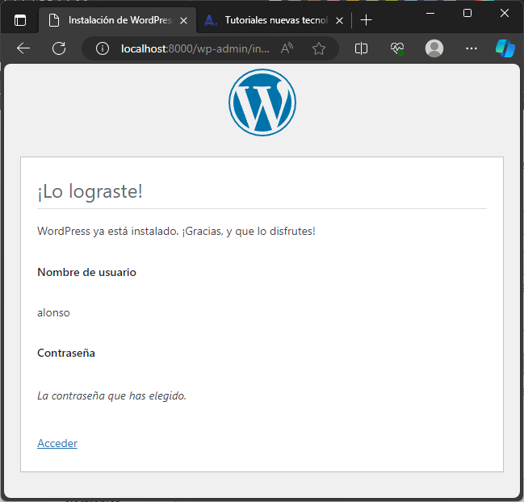Close the Instalación de WordPress tab

click(183, 21)
